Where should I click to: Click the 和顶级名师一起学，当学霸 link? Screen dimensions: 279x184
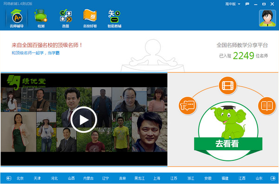(x=36, y=53)
